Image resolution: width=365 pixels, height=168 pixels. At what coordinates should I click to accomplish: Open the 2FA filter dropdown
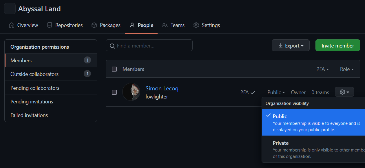click(x=323, y=69)
